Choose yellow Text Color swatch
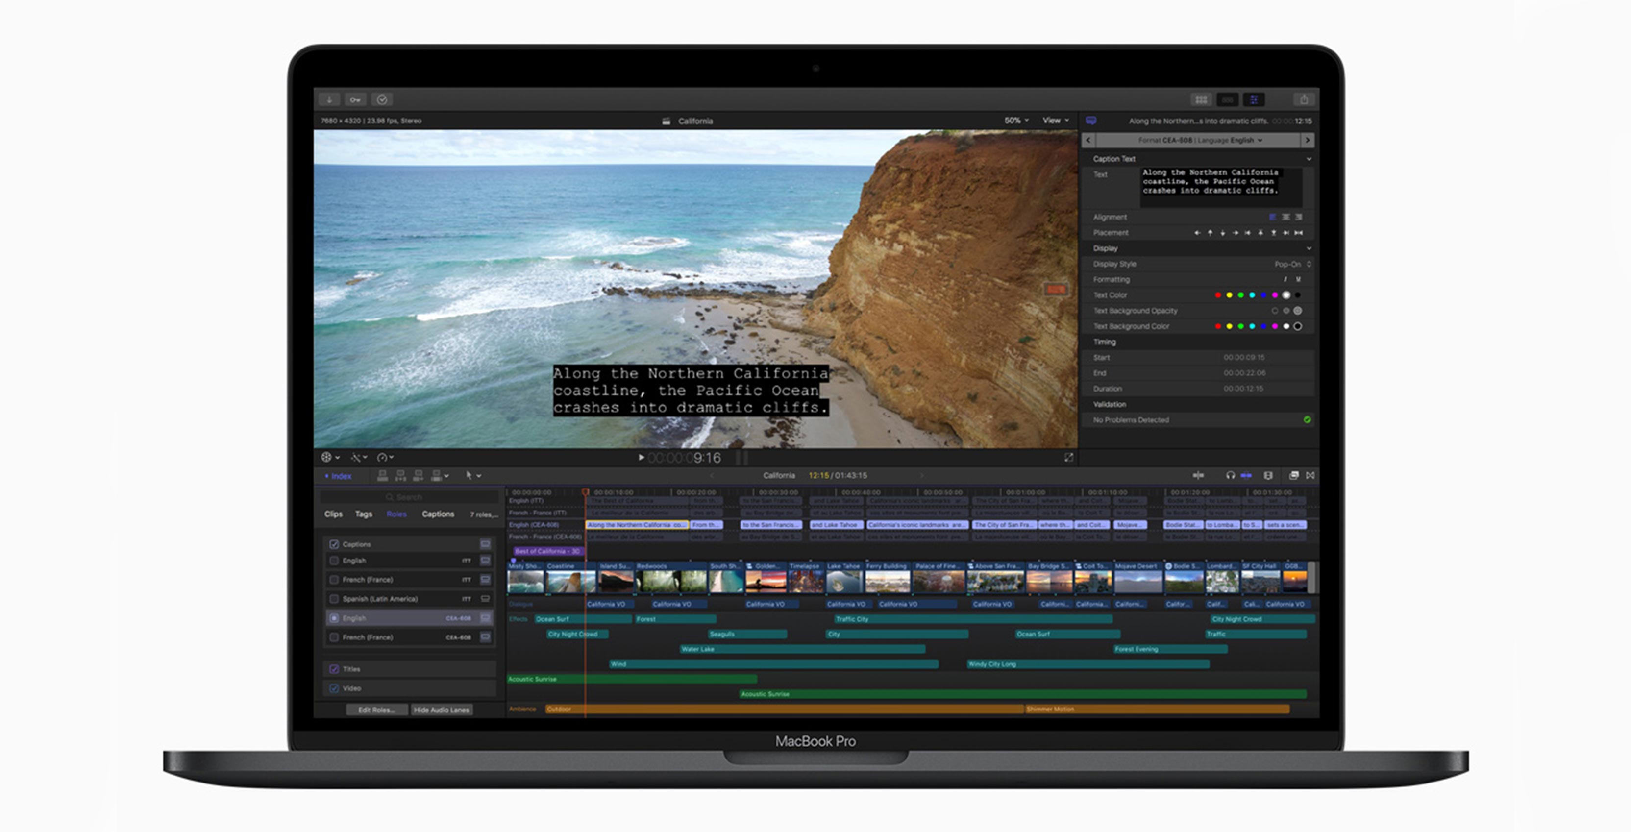Viewport: 1631px width, 832px height. (1229, 295)
